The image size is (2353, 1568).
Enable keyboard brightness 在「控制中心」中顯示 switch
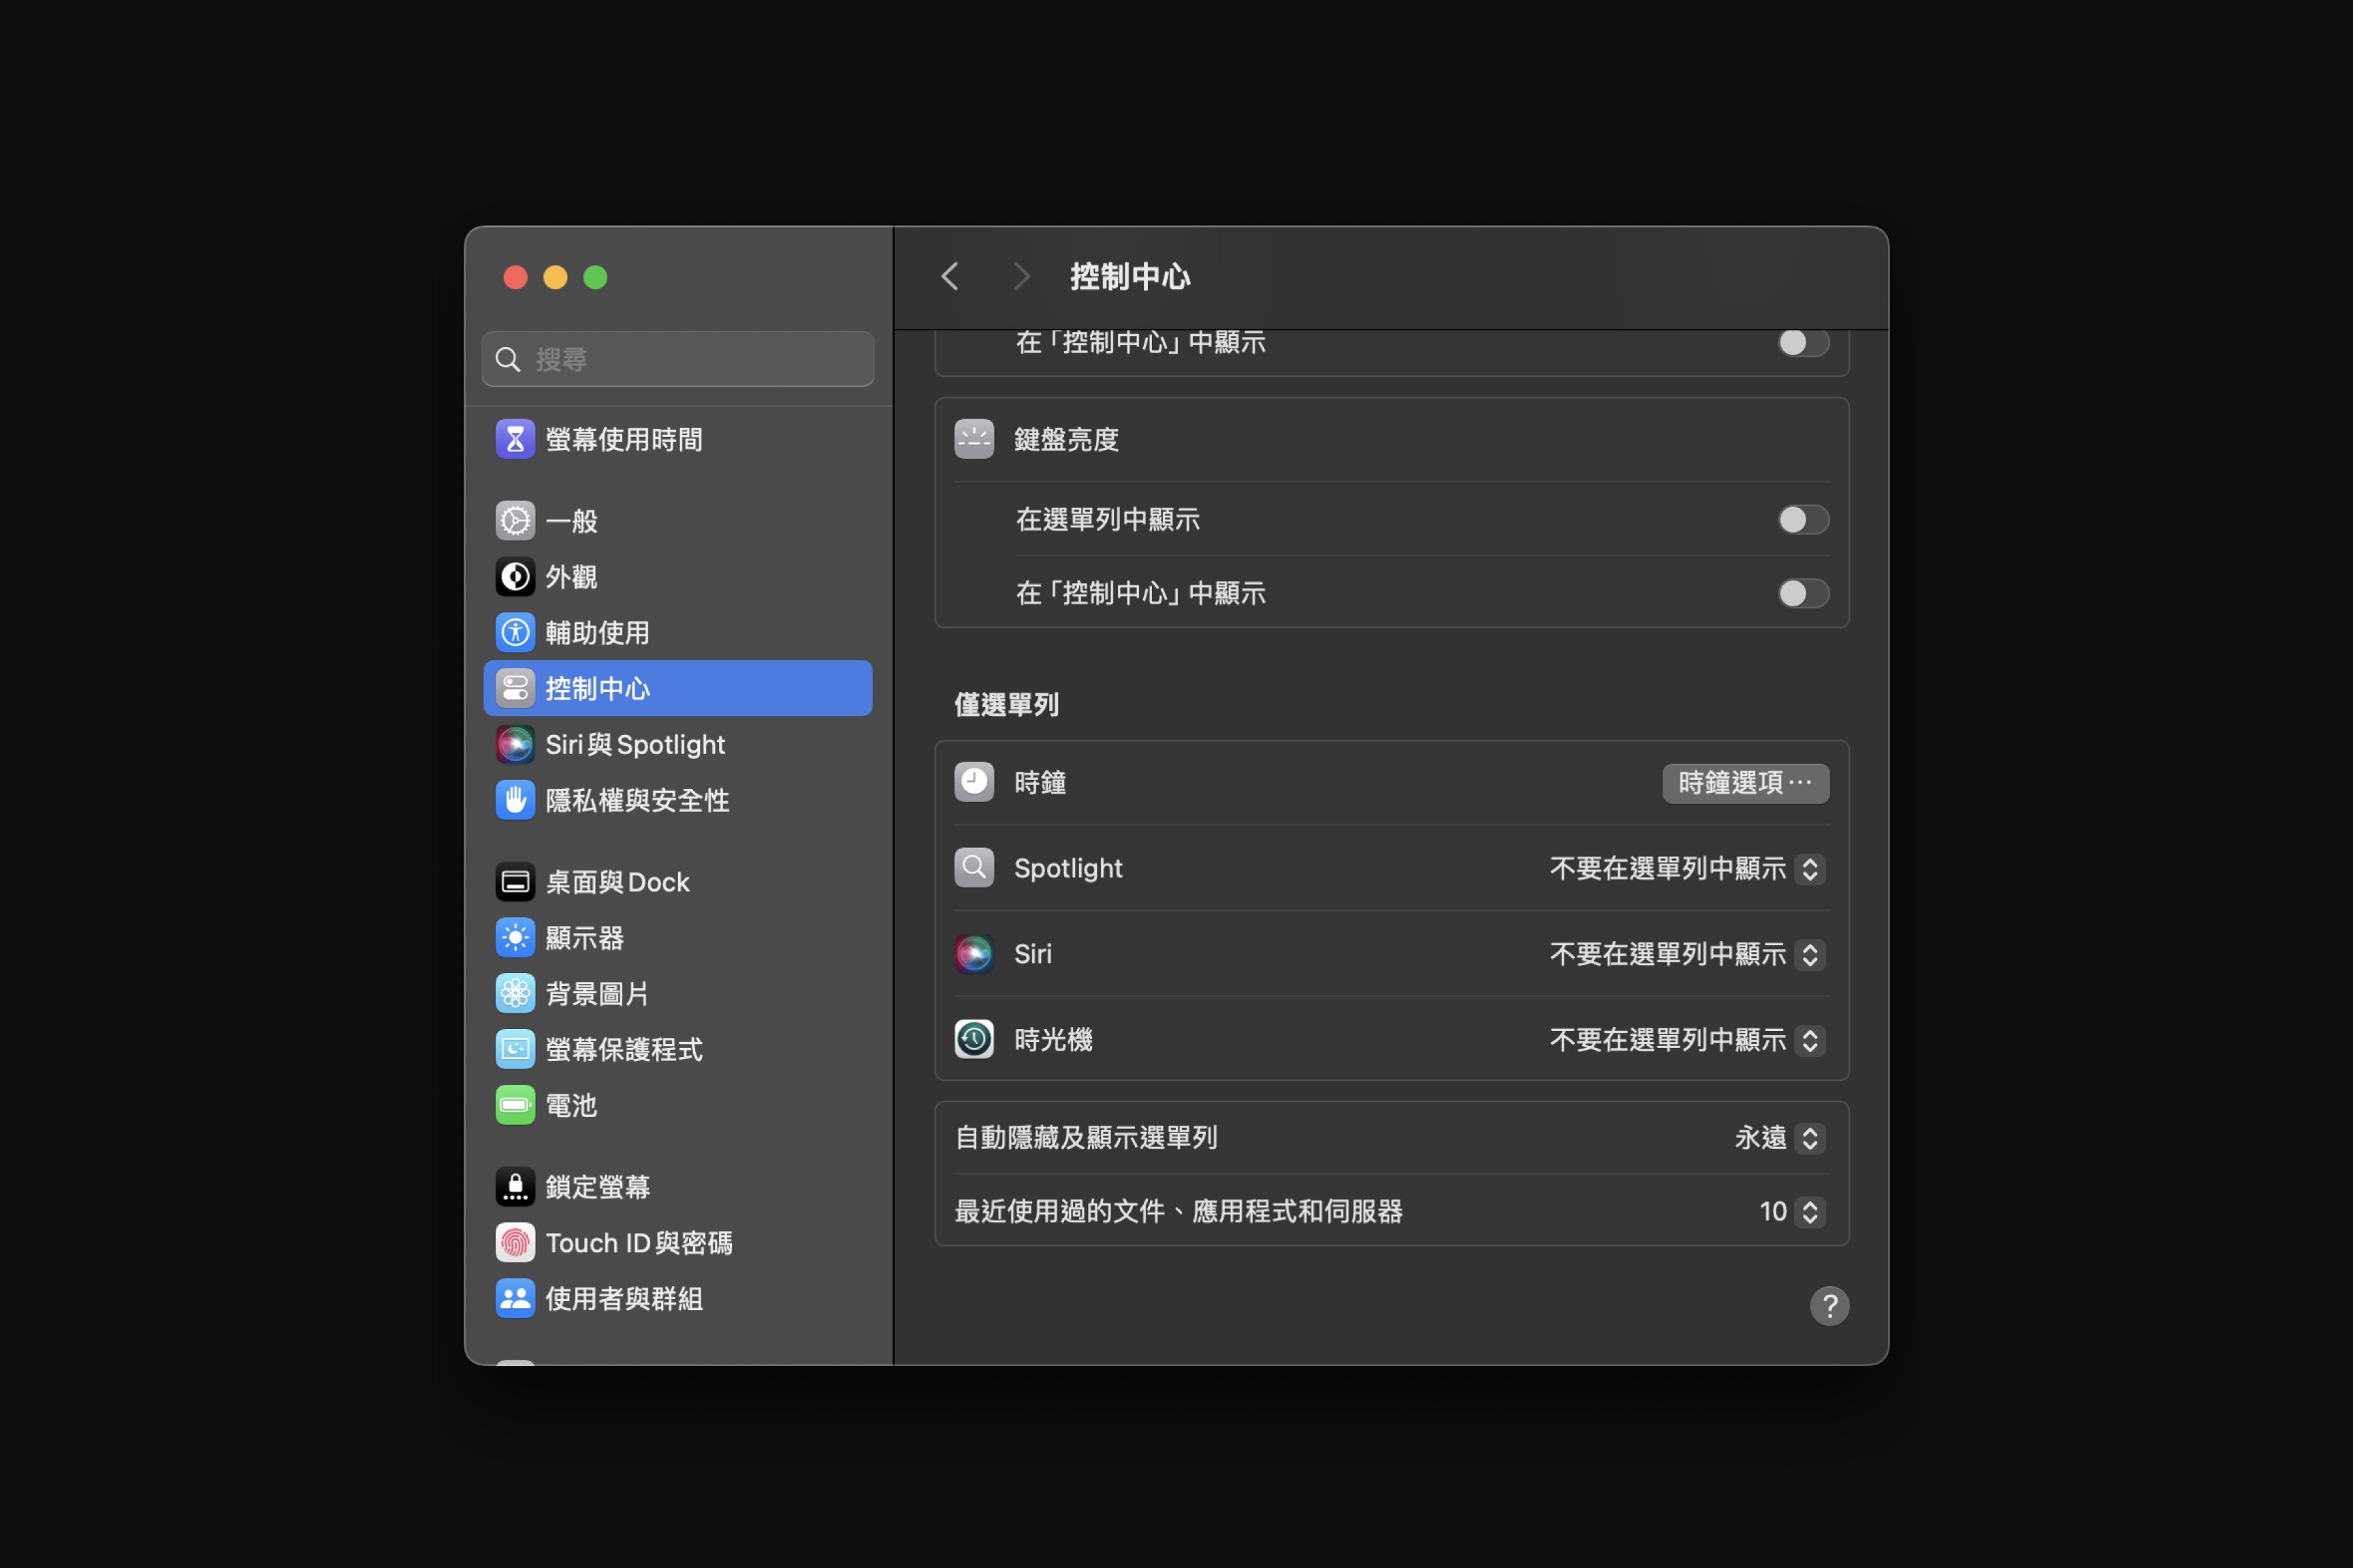[1803, 594]
